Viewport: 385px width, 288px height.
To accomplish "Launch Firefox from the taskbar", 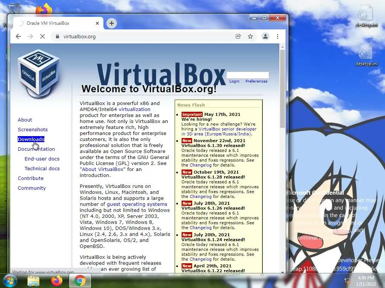I will pyautogui.click(x=57, y=280).
